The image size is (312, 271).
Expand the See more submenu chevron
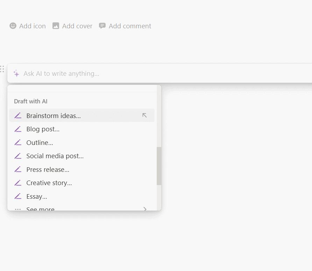(145, 209)
